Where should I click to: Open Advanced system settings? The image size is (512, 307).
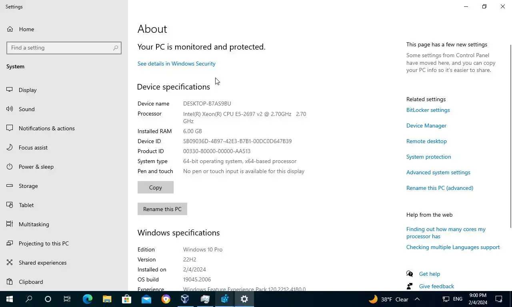pos(438,172)
